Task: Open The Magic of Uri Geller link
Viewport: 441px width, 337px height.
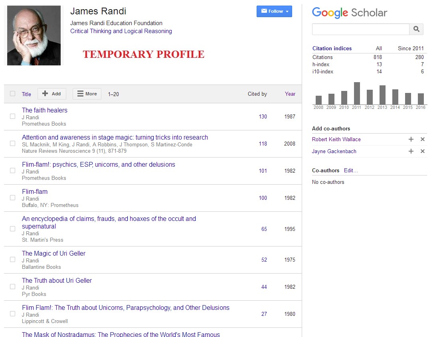Action: coord(53,253)
